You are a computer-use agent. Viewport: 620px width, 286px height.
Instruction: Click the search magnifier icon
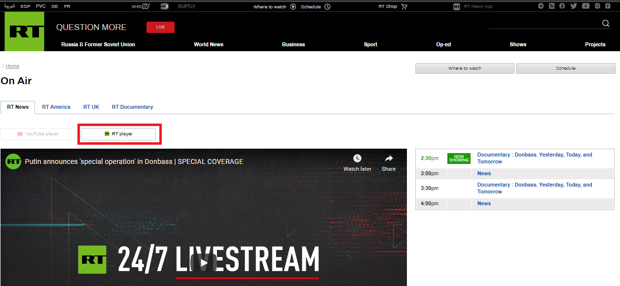tap(606, 24)
